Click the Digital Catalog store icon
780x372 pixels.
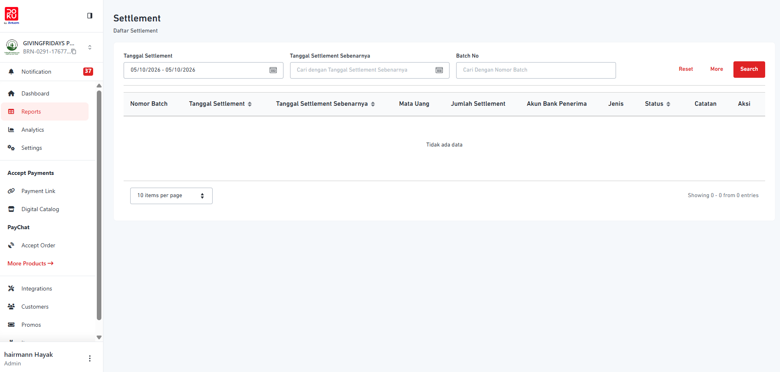(x=11, y=209)
